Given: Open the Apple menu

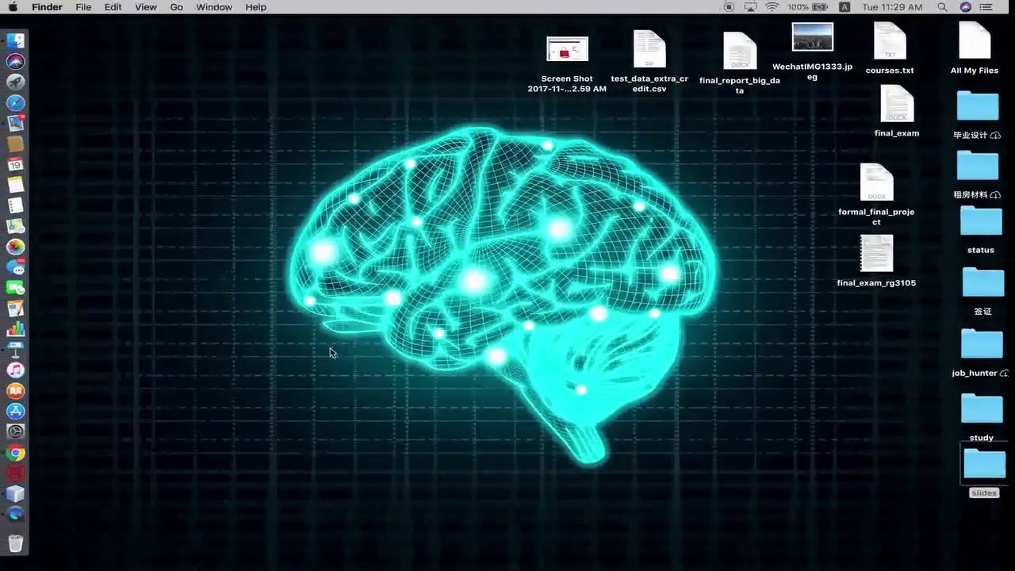Looking at the screenshot, I should [12, 7].
